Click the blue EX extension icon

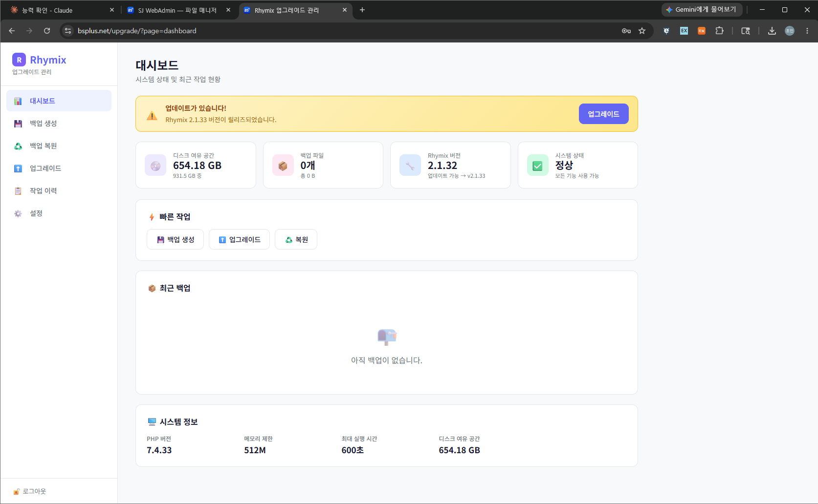684,31
